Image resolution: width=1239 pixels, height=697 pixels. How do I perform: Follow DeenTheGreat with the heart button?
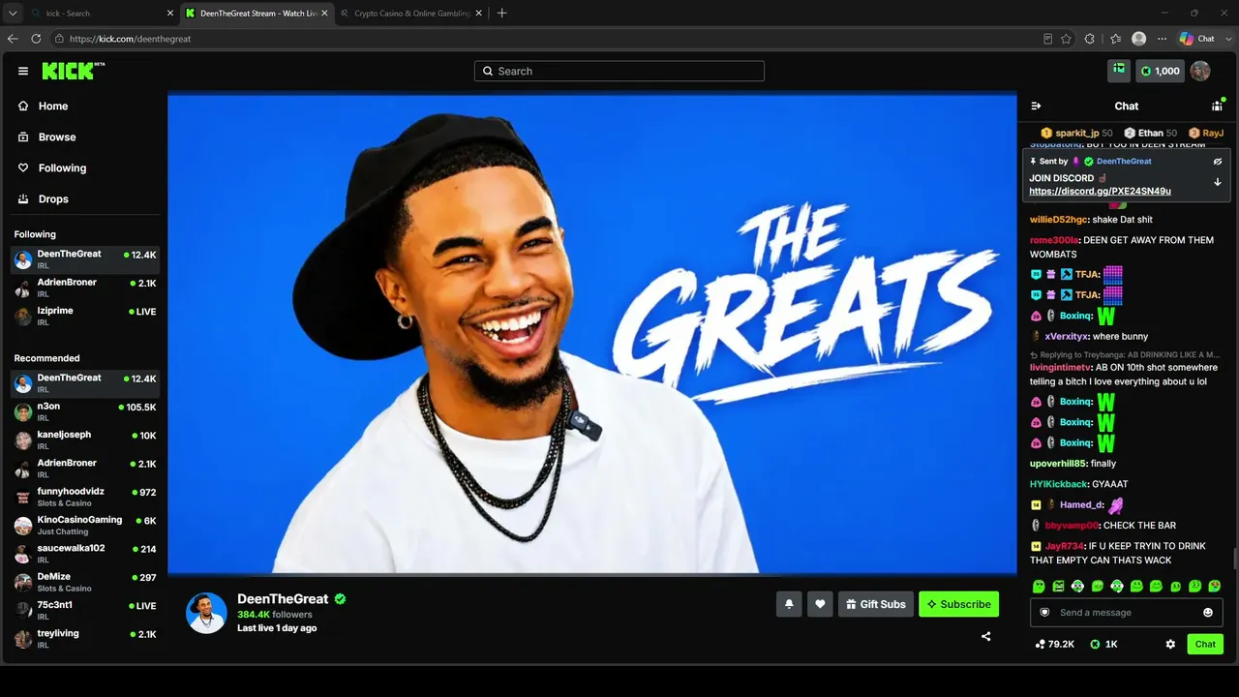[x=820, y=604]
